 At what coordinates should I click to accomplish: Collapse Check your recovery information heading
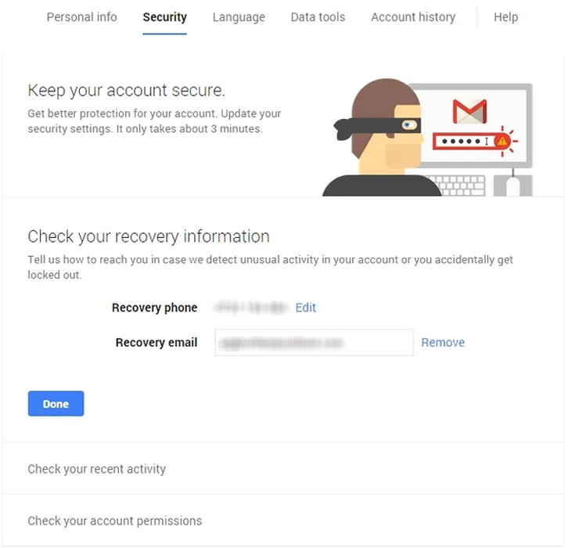[x=149, y=236]
